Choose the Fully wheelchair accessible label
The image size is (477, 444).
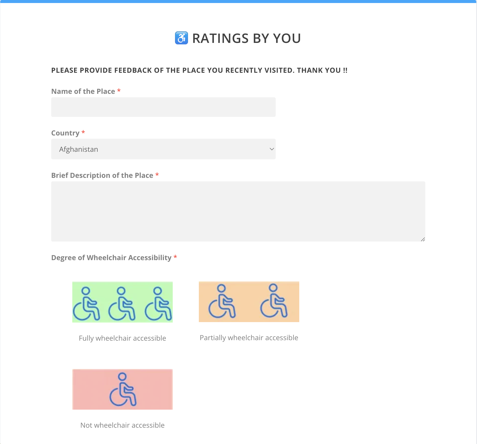(x=123, y=338)
